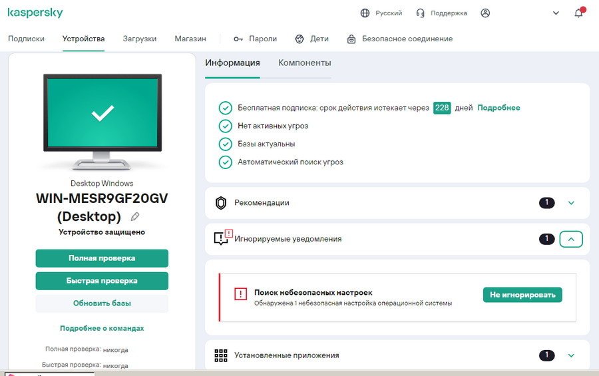The width and height of the screenshot is (599, 376).
Task: Switch to the Компоненты tab
Action: pos(304,63)
